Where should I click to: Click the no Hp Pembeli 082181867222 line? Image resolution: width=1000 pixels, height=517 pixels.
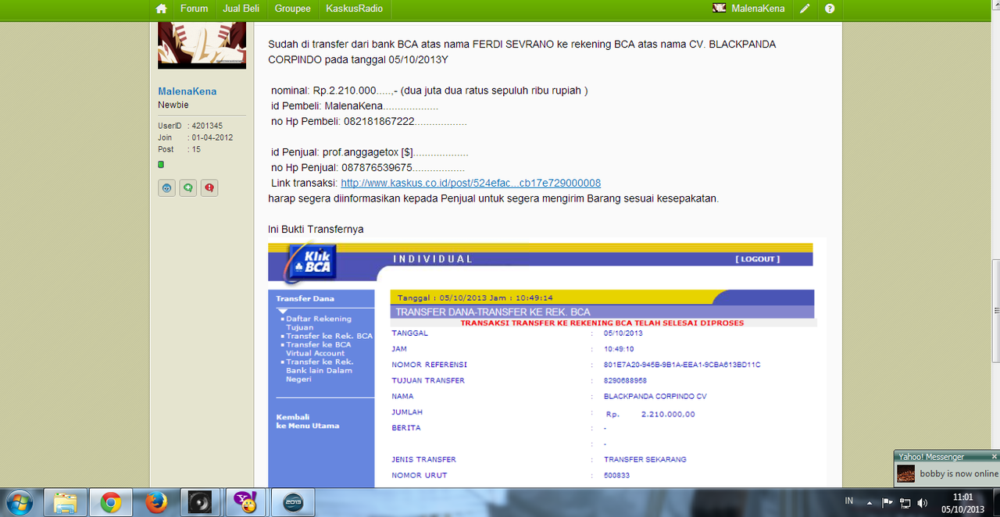(369, 121)
